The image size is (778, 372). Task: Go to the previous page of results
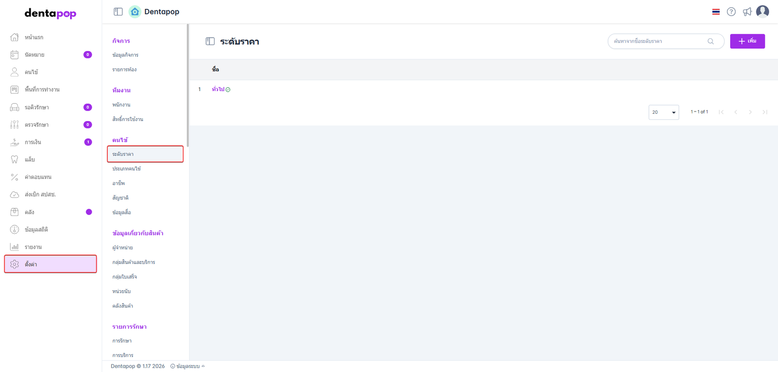point(736,112)
